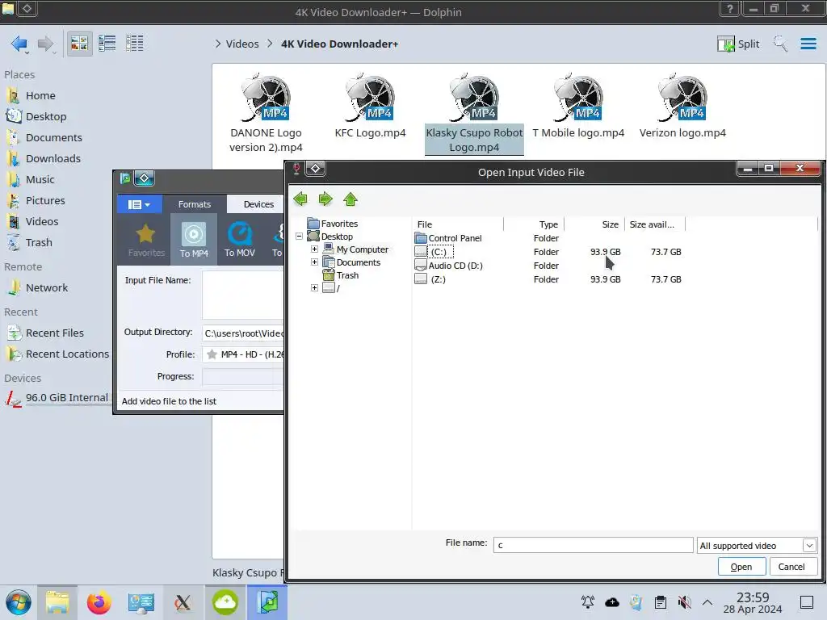Expand root slash tree node
827x620 pixels.
point(314,288)
